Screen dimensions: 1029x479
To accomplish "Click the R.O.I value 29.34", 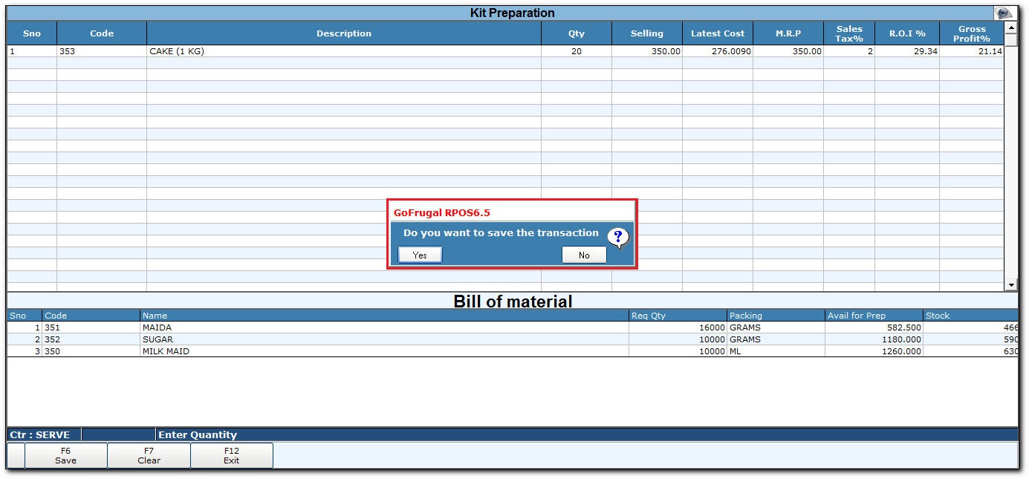I will coord(907,51).
